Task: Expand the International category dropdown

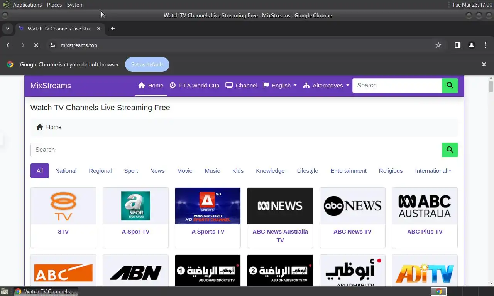Action: point(433,171)
